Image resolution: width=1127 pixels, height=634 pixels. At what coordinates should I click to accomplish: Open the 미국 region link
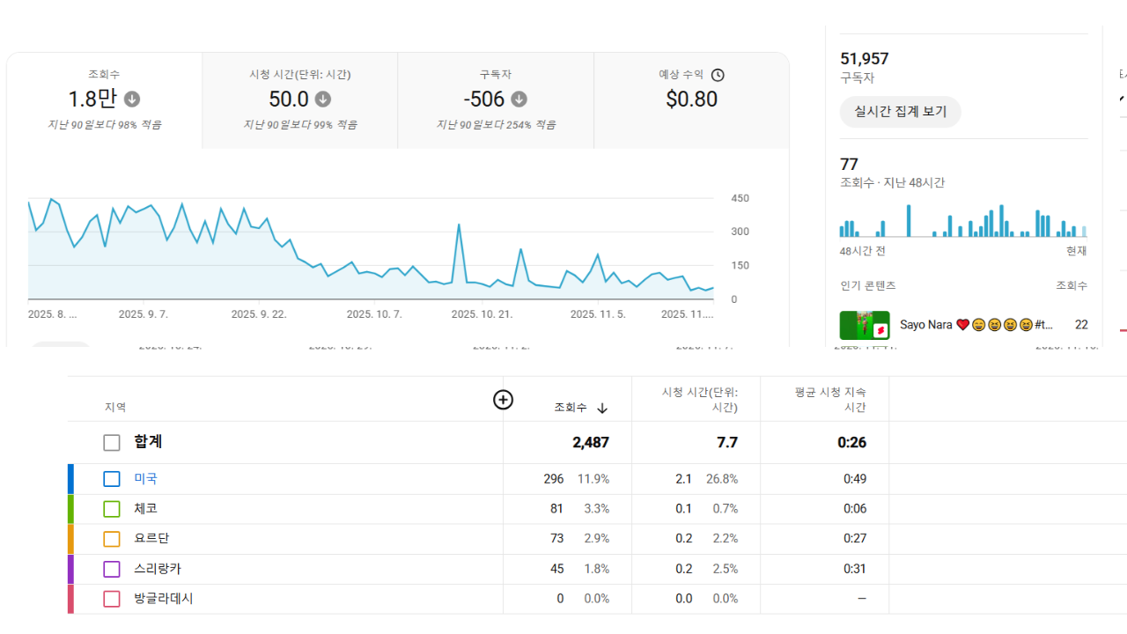pos(146,479)
